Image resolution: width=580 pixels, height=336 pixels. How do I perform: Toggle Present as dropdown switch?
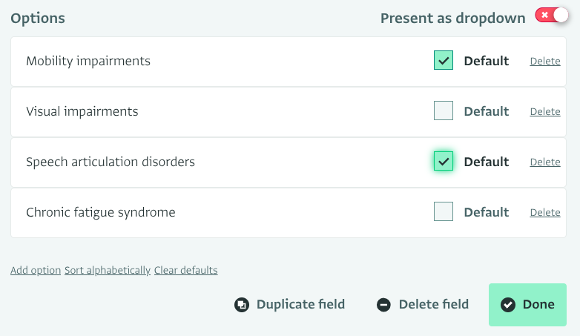552,16
